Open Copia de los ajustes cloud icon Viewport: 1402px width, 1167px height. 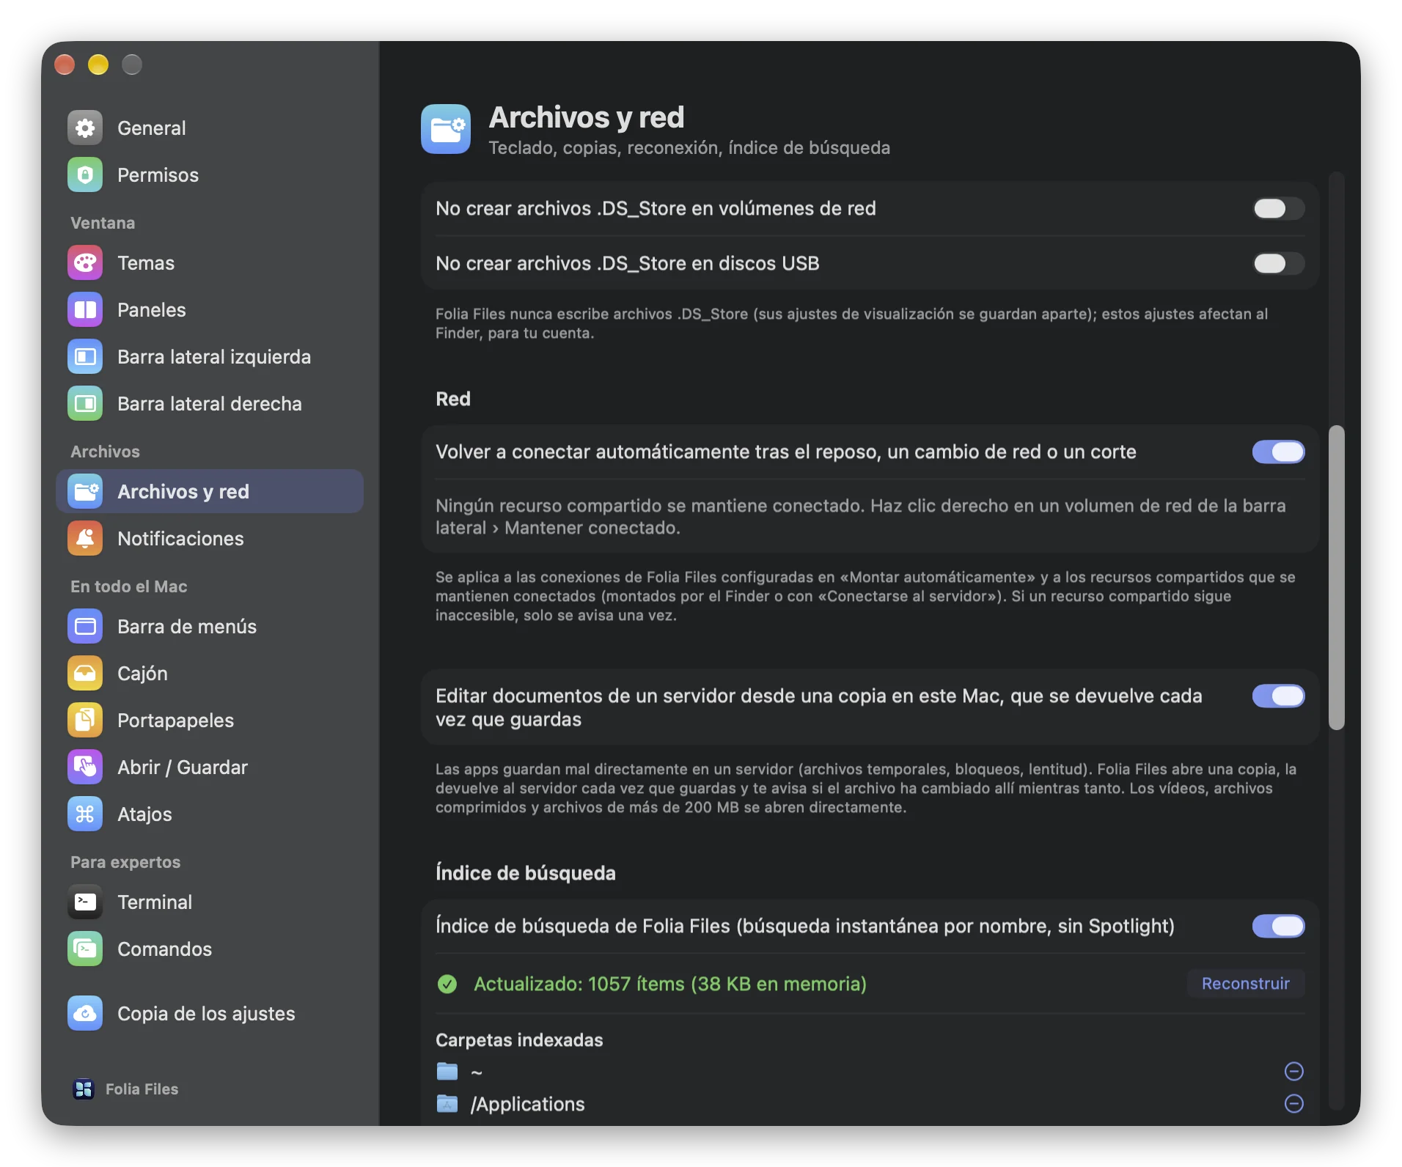click(x=85, y=1014)
